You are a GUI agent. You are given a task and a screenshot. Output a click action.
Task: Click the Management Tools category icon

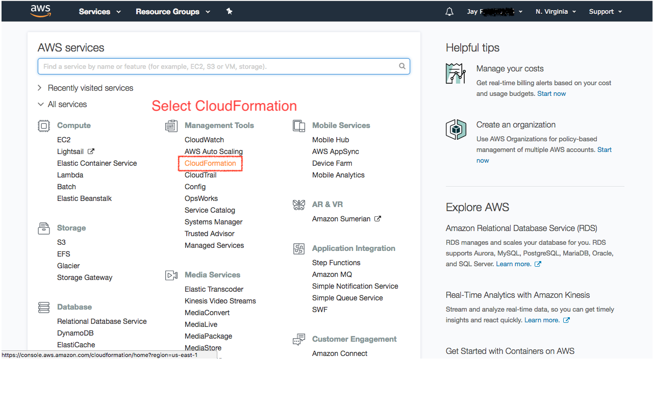coord(171,125)
